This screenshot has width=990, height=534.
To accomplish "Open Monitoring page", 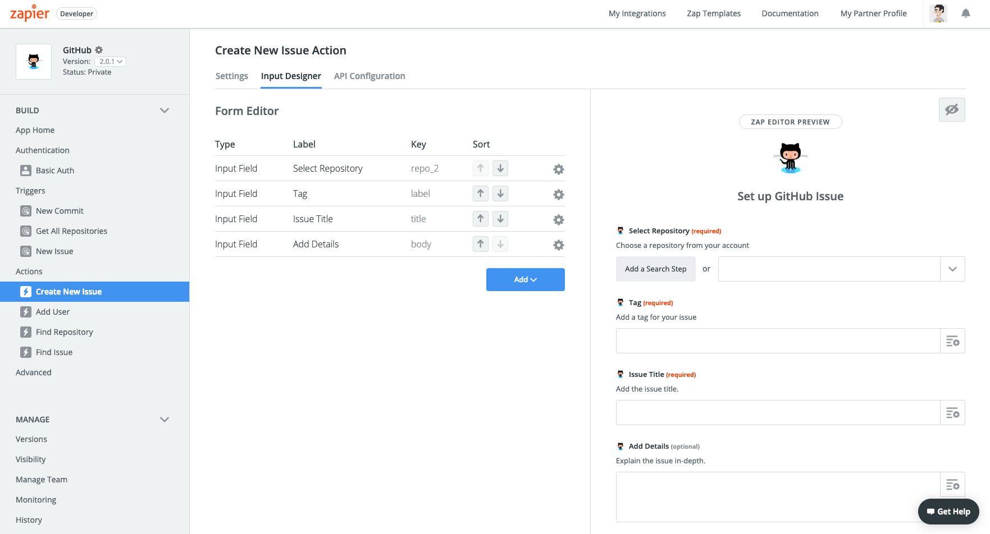I will click(36, 500).
